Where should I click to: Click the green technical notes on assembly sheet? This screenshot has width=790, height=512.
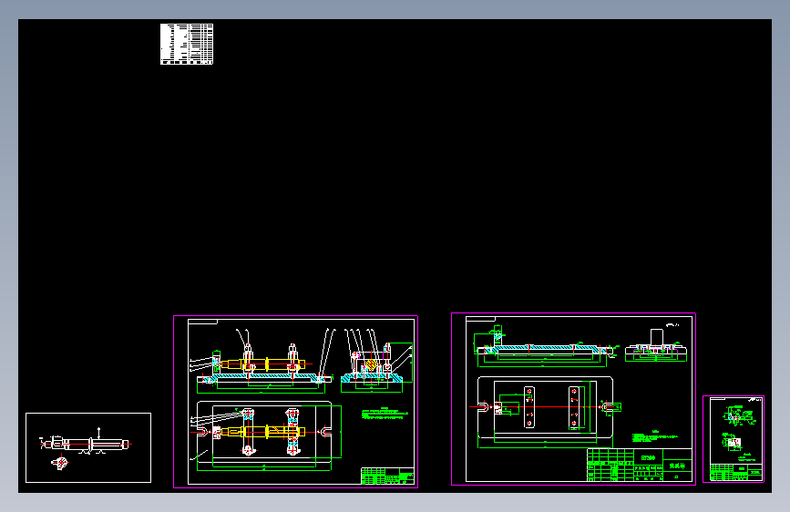[385, 414]
